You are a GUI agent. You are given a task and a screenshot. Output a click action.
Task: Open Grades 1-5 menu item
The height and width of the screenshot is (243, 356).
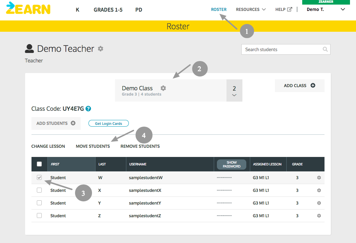[x=108, y=10]
